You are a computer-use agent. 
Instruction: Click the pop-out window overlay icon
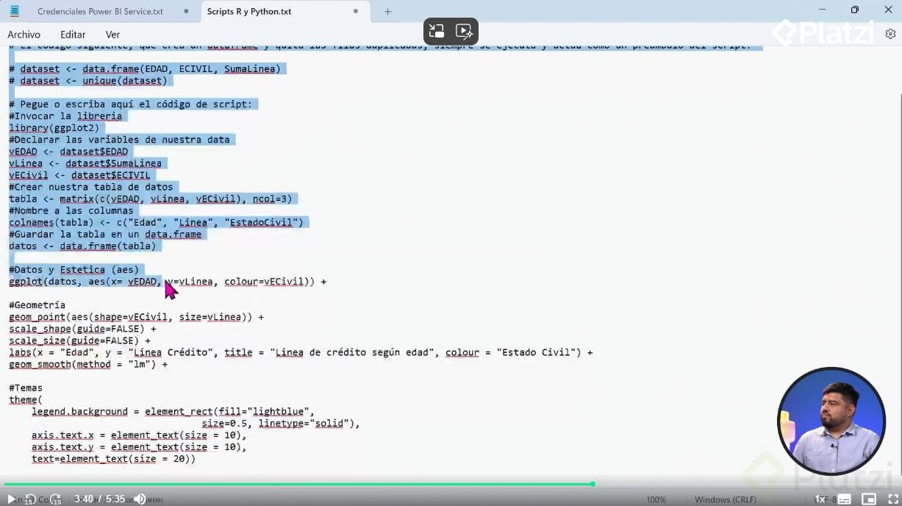click(437, 31)
